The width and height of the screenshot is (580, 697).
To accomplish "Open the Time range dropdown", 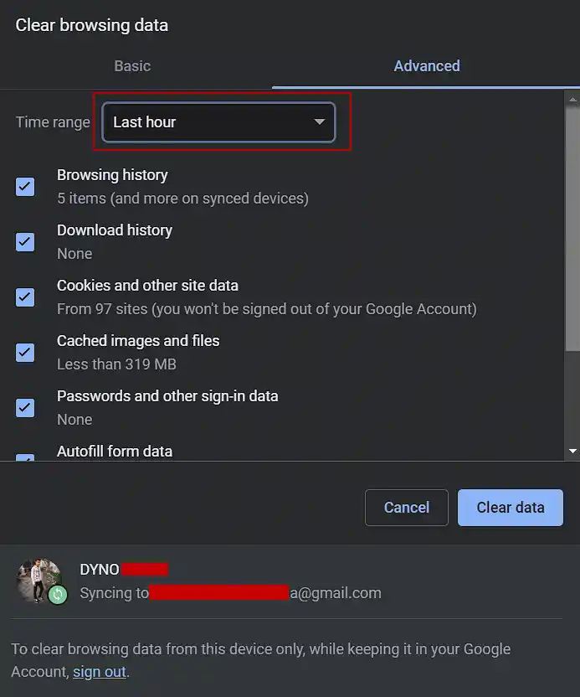I will (218, 121).
